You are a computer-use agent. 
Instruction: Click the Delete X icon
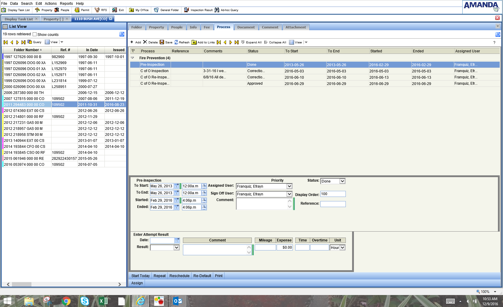coord(145,42)
